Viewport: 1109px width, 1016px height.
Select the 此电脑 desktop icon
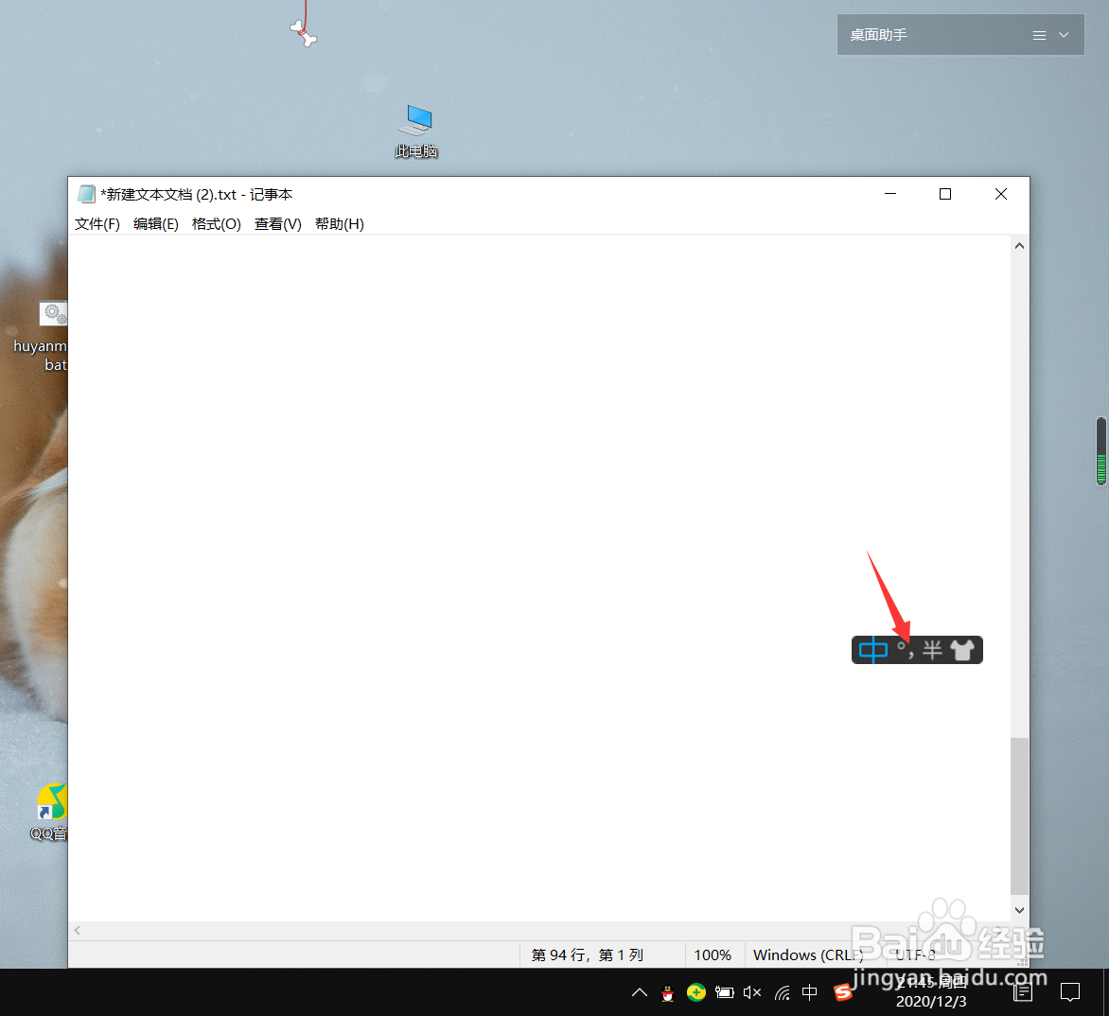(x=416, y=131)
